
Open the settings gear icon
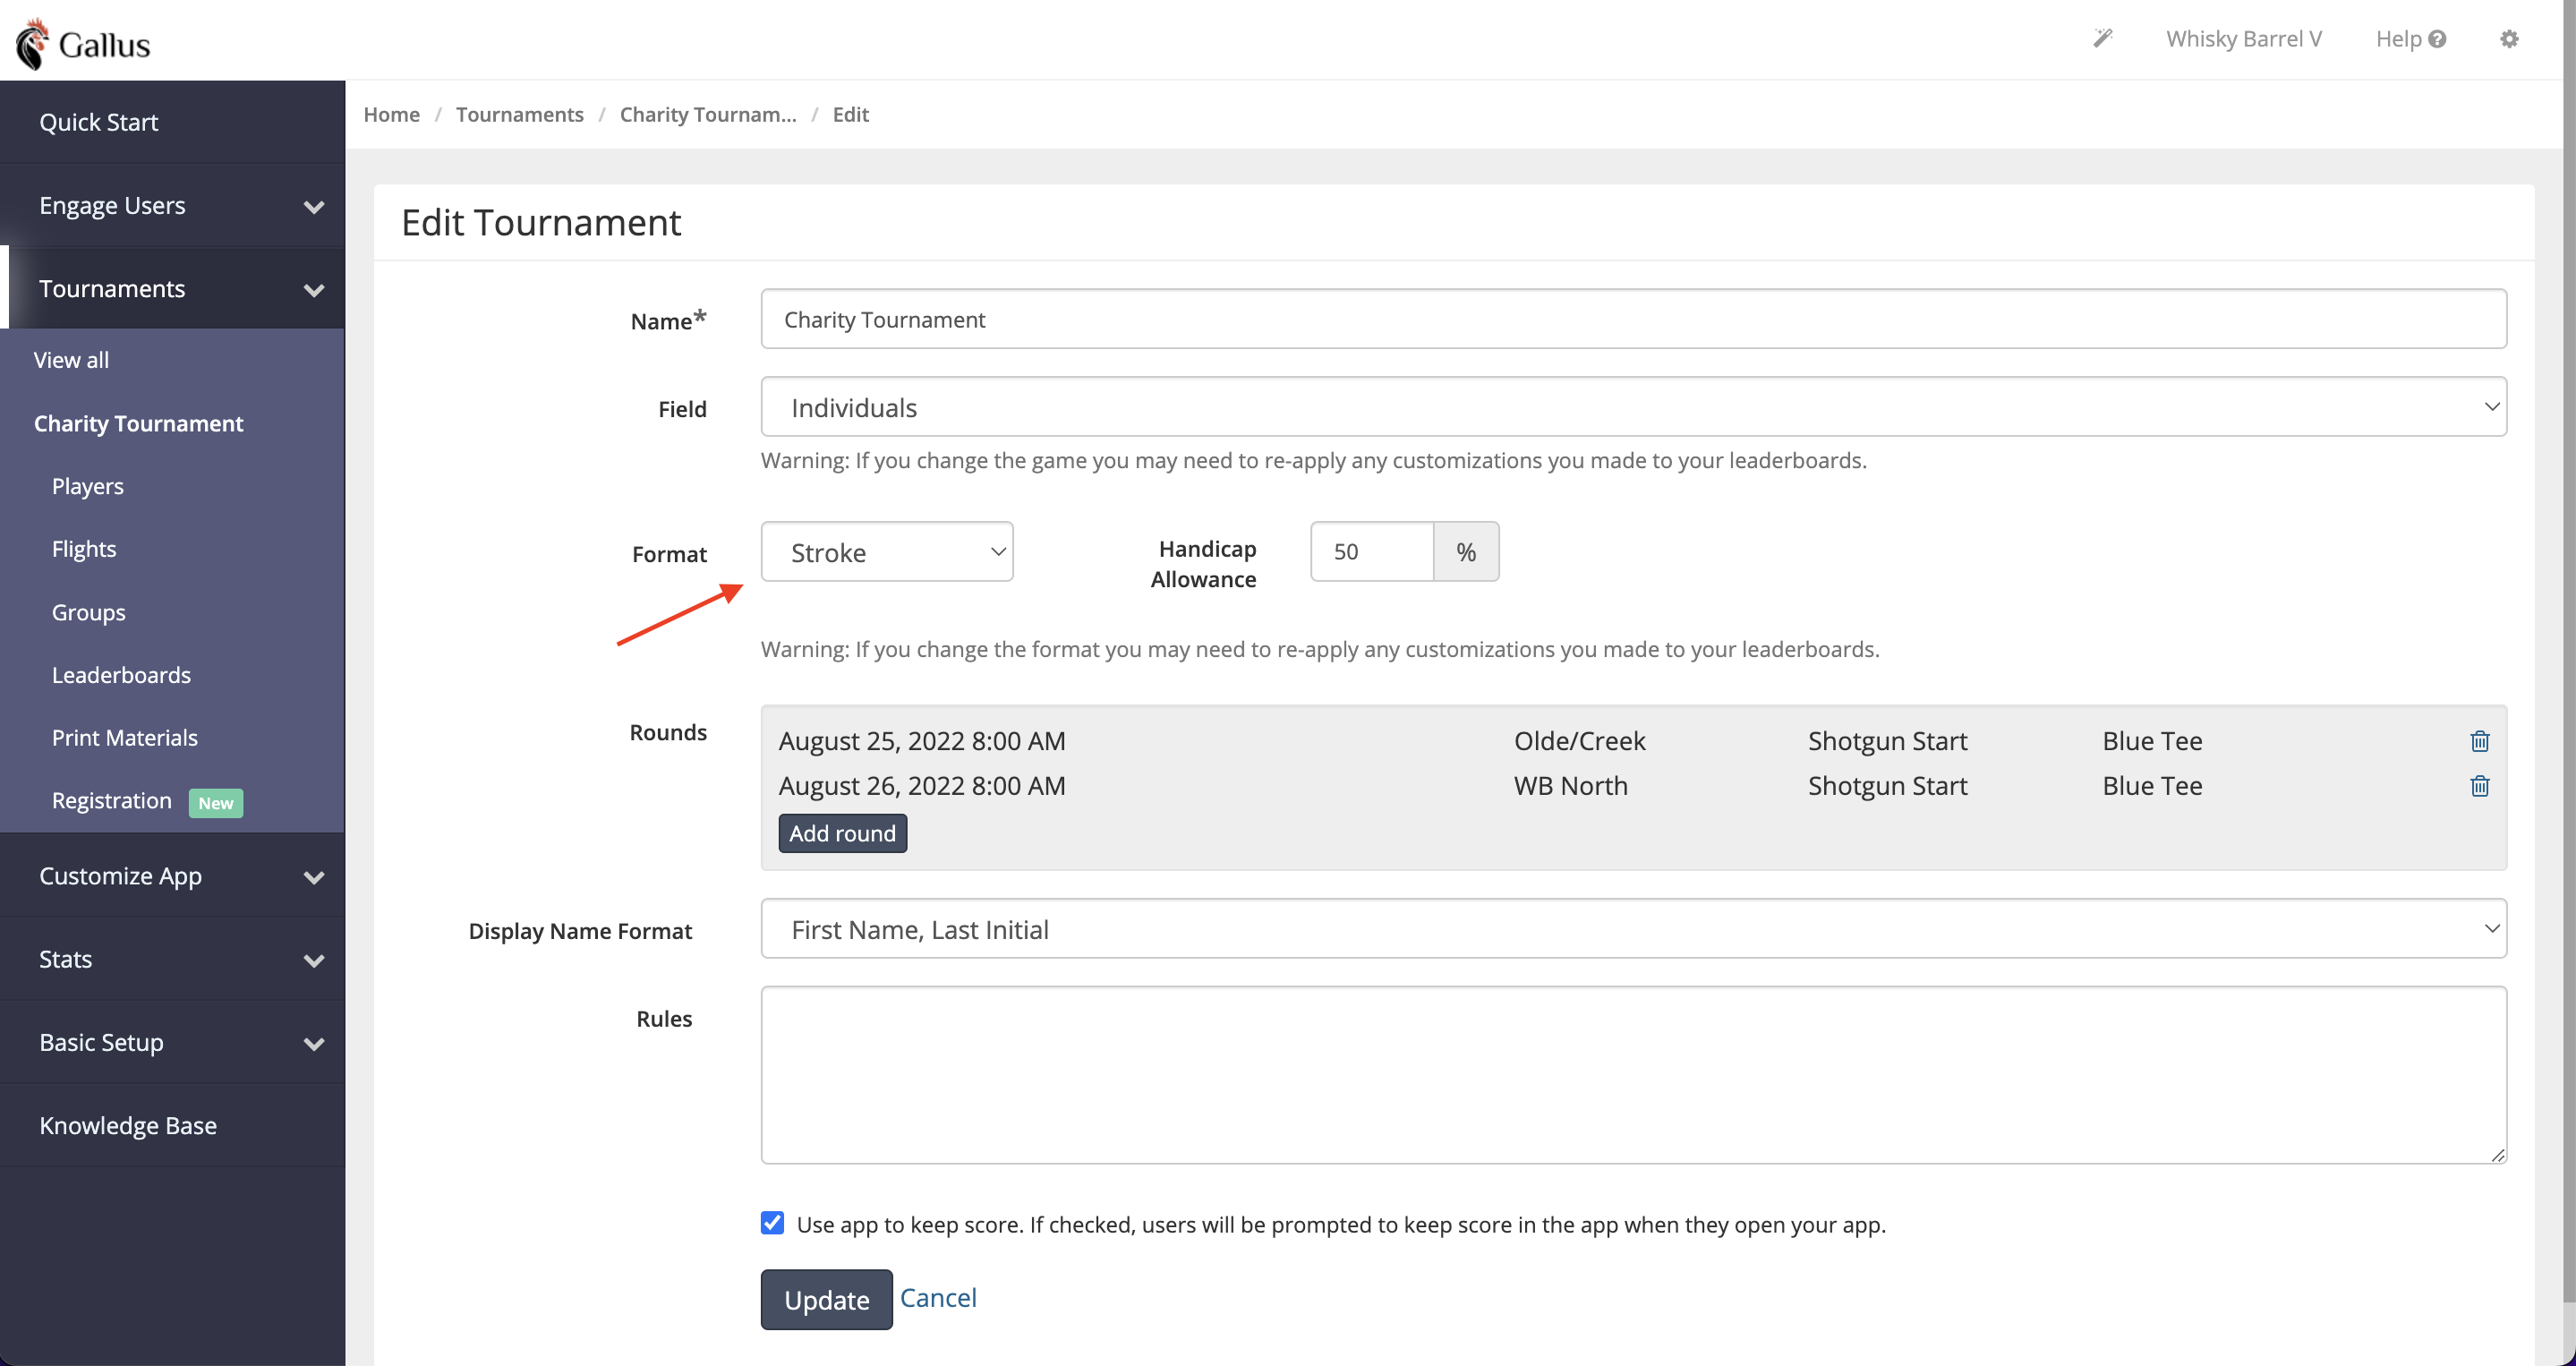pos(2509,39)
